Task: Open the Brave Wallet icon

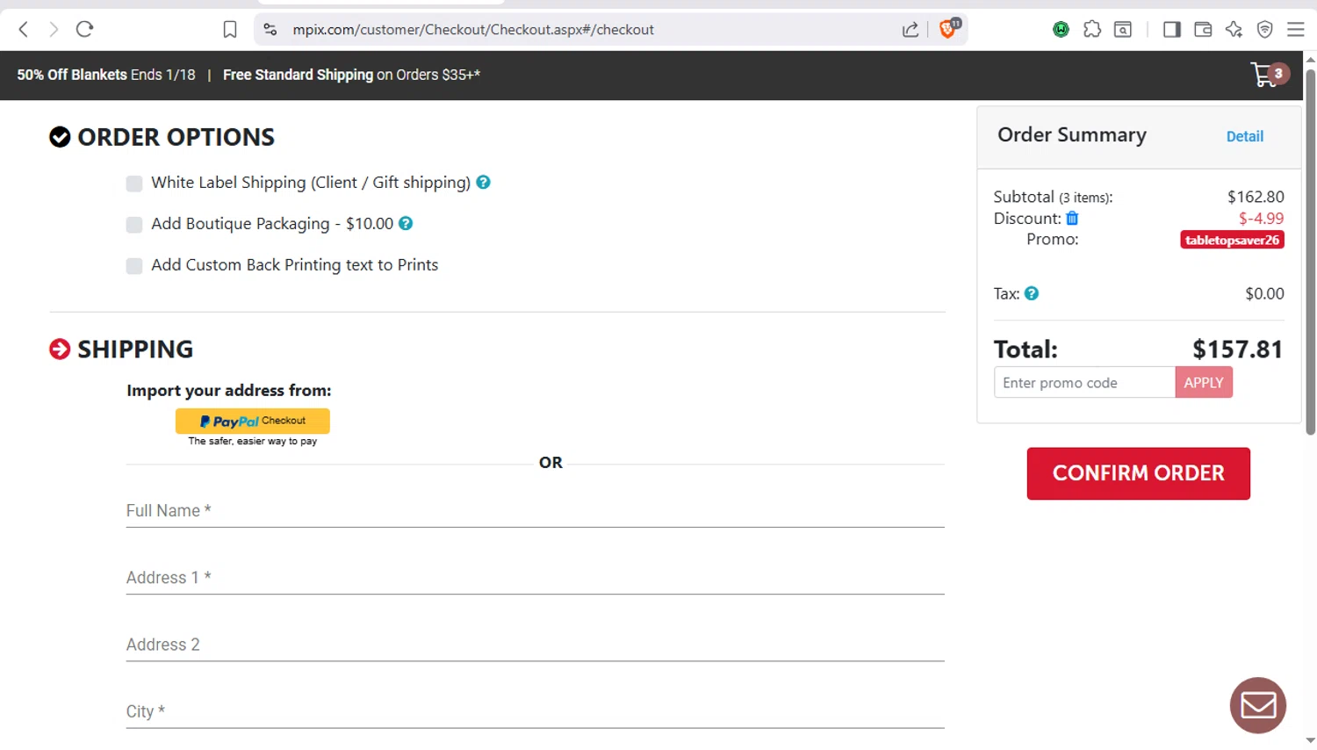Action: coord(1203,30)
